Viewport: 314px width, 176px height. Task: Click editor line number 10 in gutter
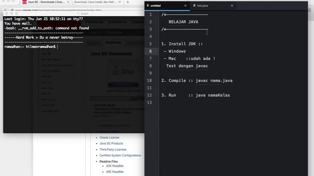149,81
